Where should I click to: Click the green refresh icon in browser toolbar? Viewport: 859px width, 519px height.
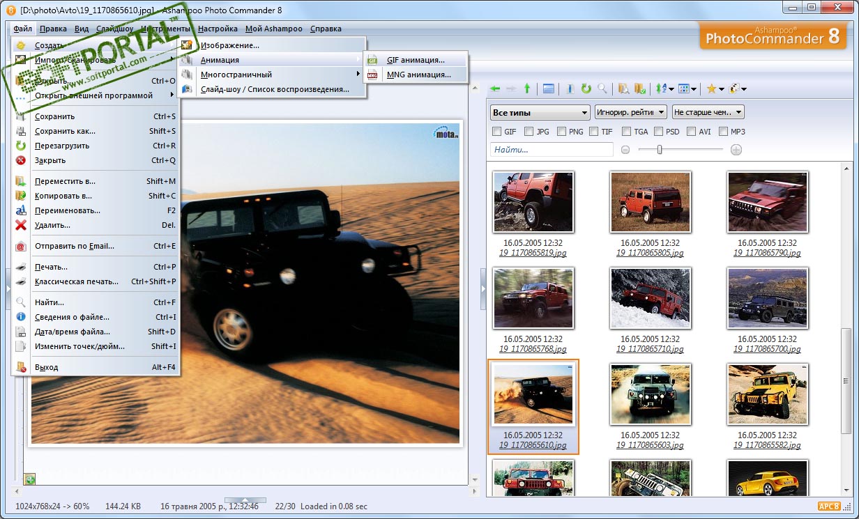click(x=586, y=88)
